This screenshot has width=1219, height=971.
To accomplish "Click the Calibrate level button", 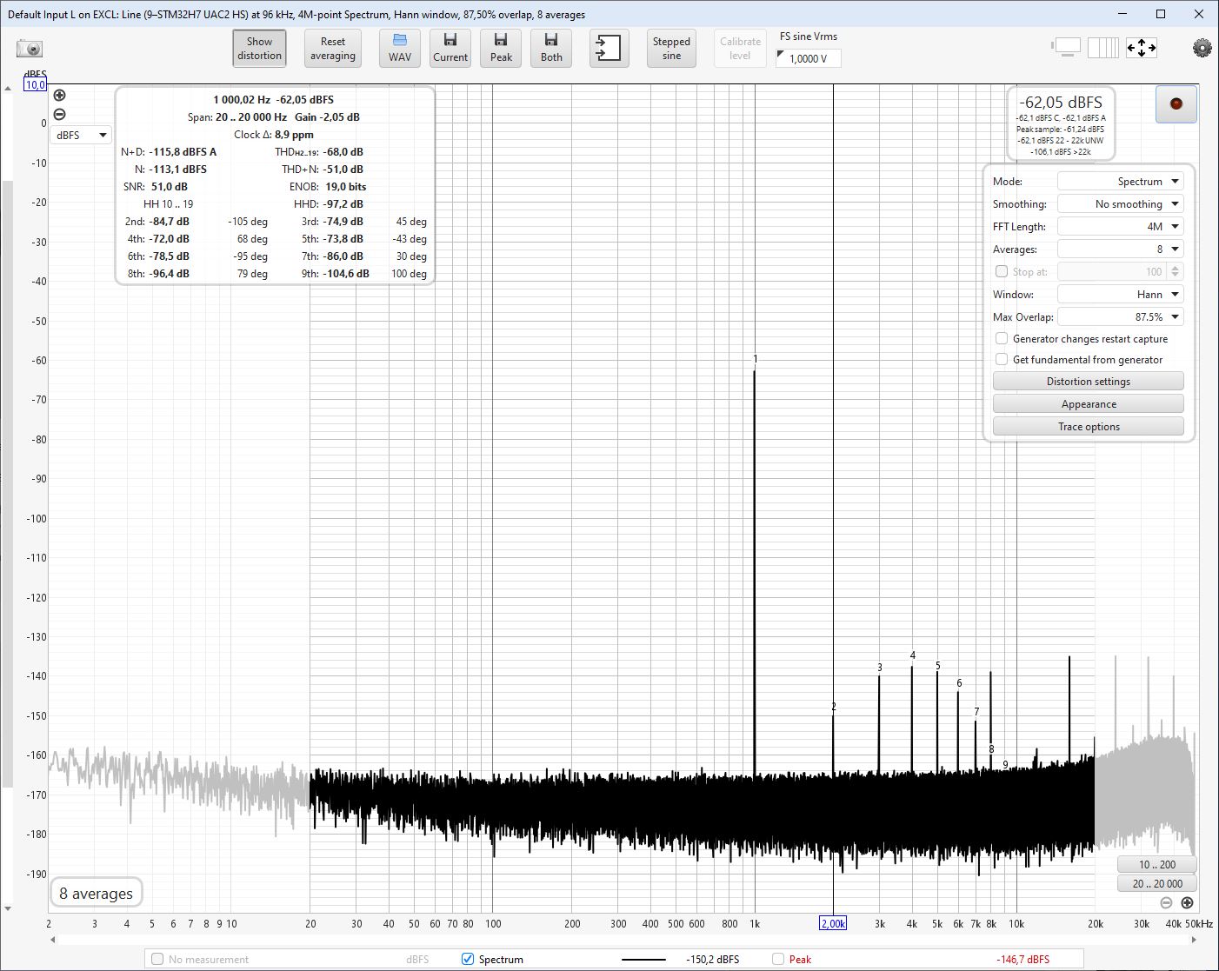I will pyautogui.click(x=740, y=48).
